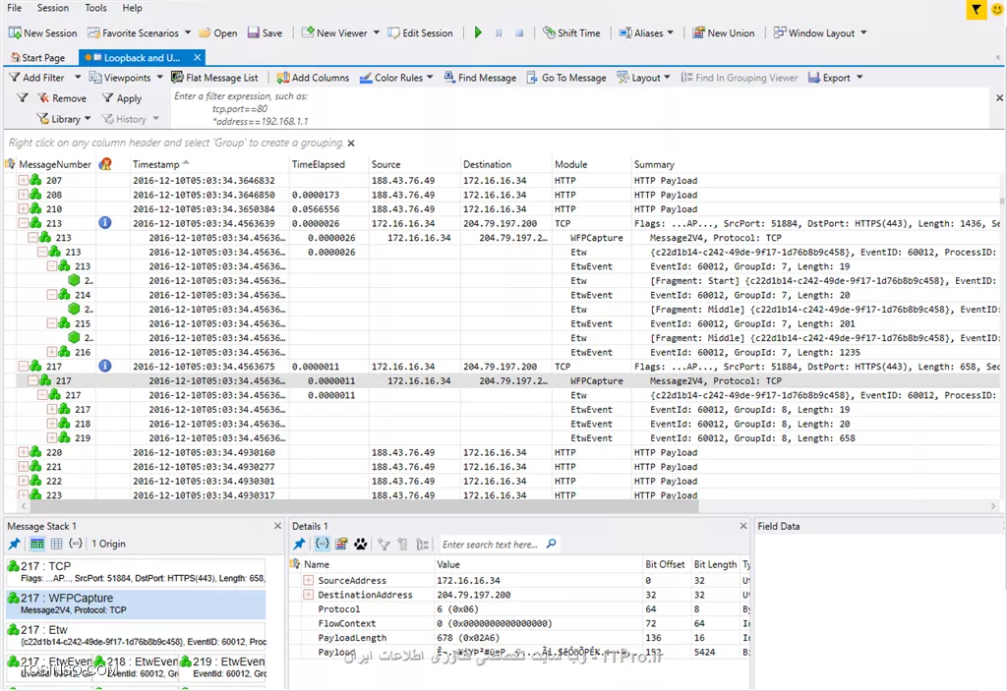Toggle the grid view button in Message Stack toolbar

(56, 544)
